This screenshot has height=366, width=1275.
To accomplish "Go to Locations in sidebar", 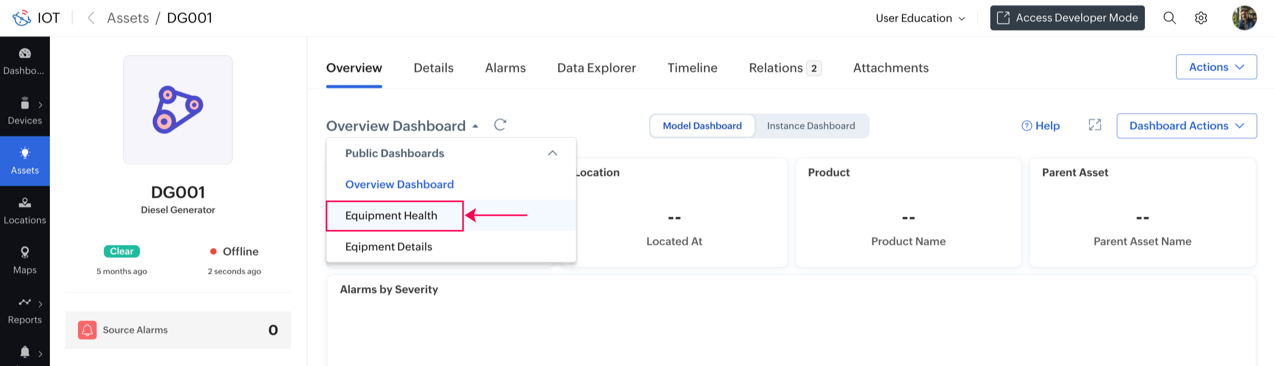I will (x=25, y=211).
